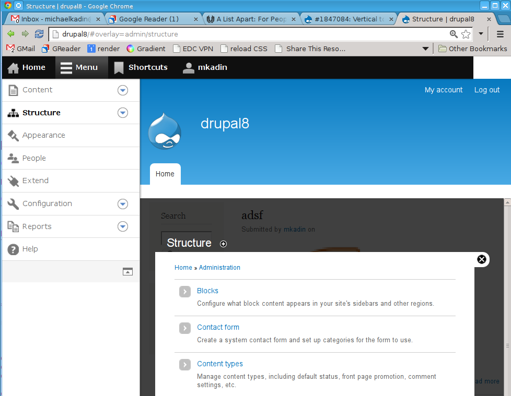Add Structure page to shortcuts plus icon
The image size is (511, 396).
click(223, 244)
